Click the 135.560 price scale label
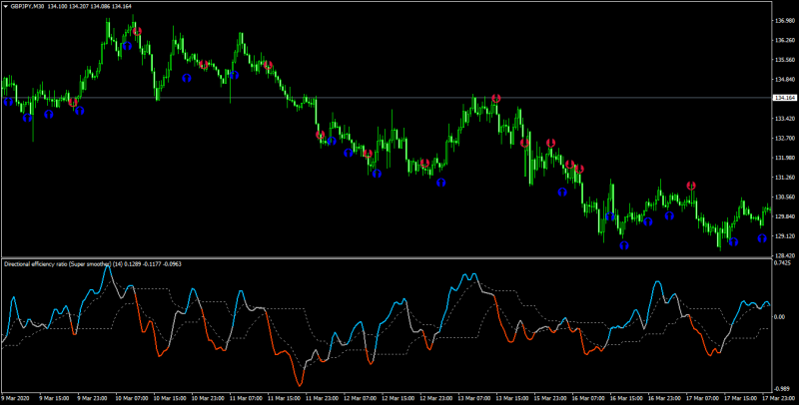799x405 pixels. [x=785, y=60]
